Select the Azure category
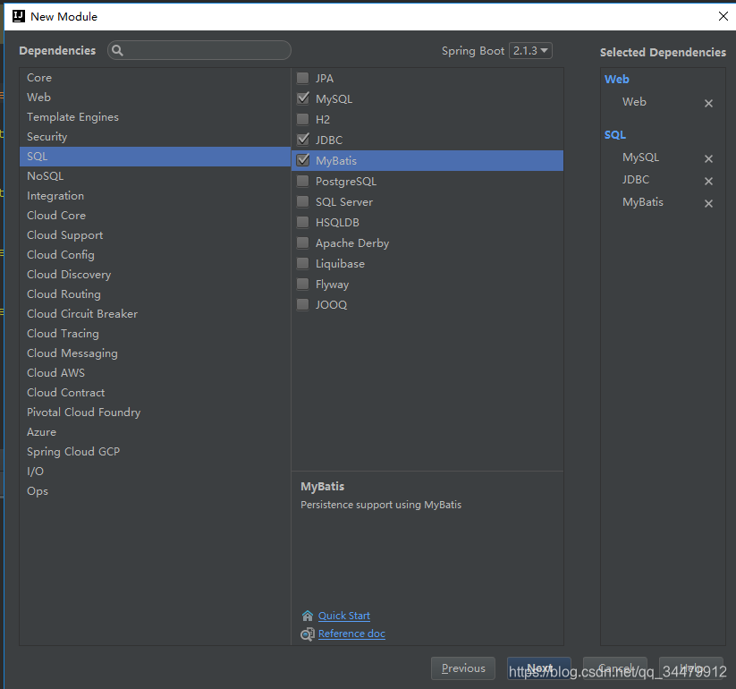Viewport: 736px width, 689px height. pyautogui.click(x=155, y=432)
